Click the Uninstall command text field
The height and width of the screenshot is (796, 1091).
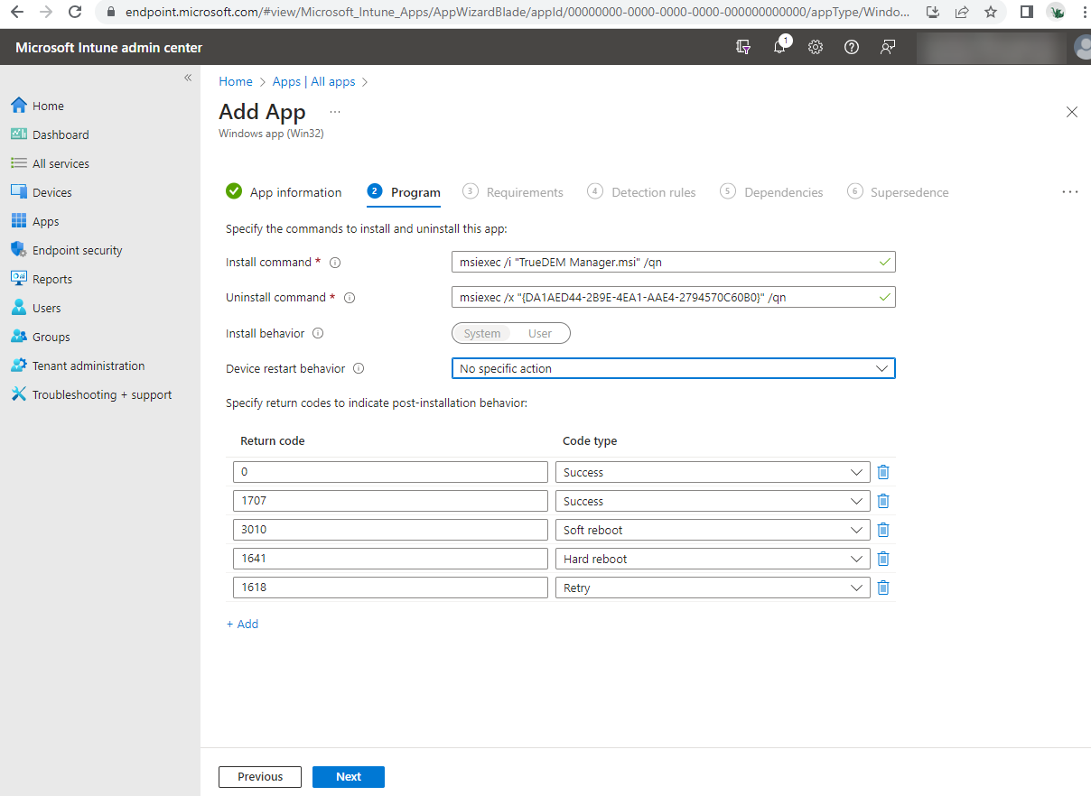point(664,298)
